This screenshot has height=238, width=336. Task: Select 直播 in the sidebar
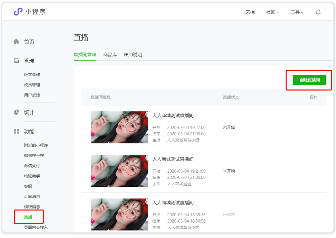pos(28,217)
